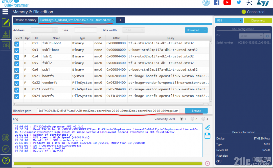The height and width of the screenshot is (168, 273).
Task: Set verbosity level to 1
Action: click(181, 119)
